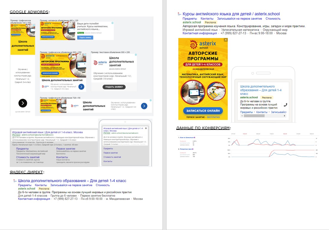This screenshot has height=230, width=329.
Task: Open the info icon of the 160 × 600 ad
Action: (x=34, y=25)
